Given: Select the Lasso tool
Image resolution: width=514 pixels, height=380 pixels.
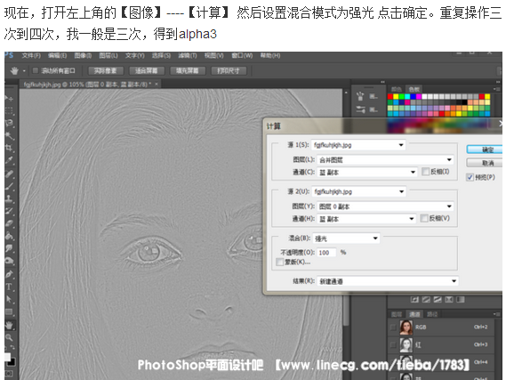Looking at the screenshot, I should [9, 123].
